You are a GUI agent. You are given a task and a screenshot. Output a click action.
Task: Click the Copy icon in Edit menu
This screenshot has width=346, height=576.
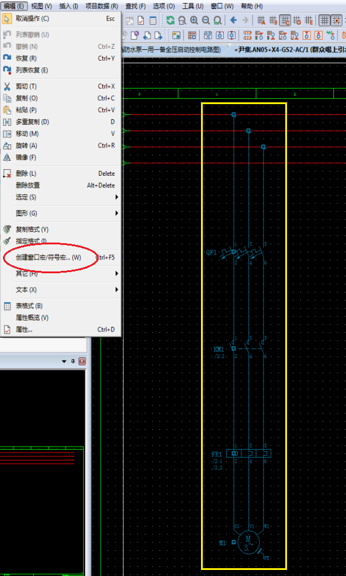[7, 98]
